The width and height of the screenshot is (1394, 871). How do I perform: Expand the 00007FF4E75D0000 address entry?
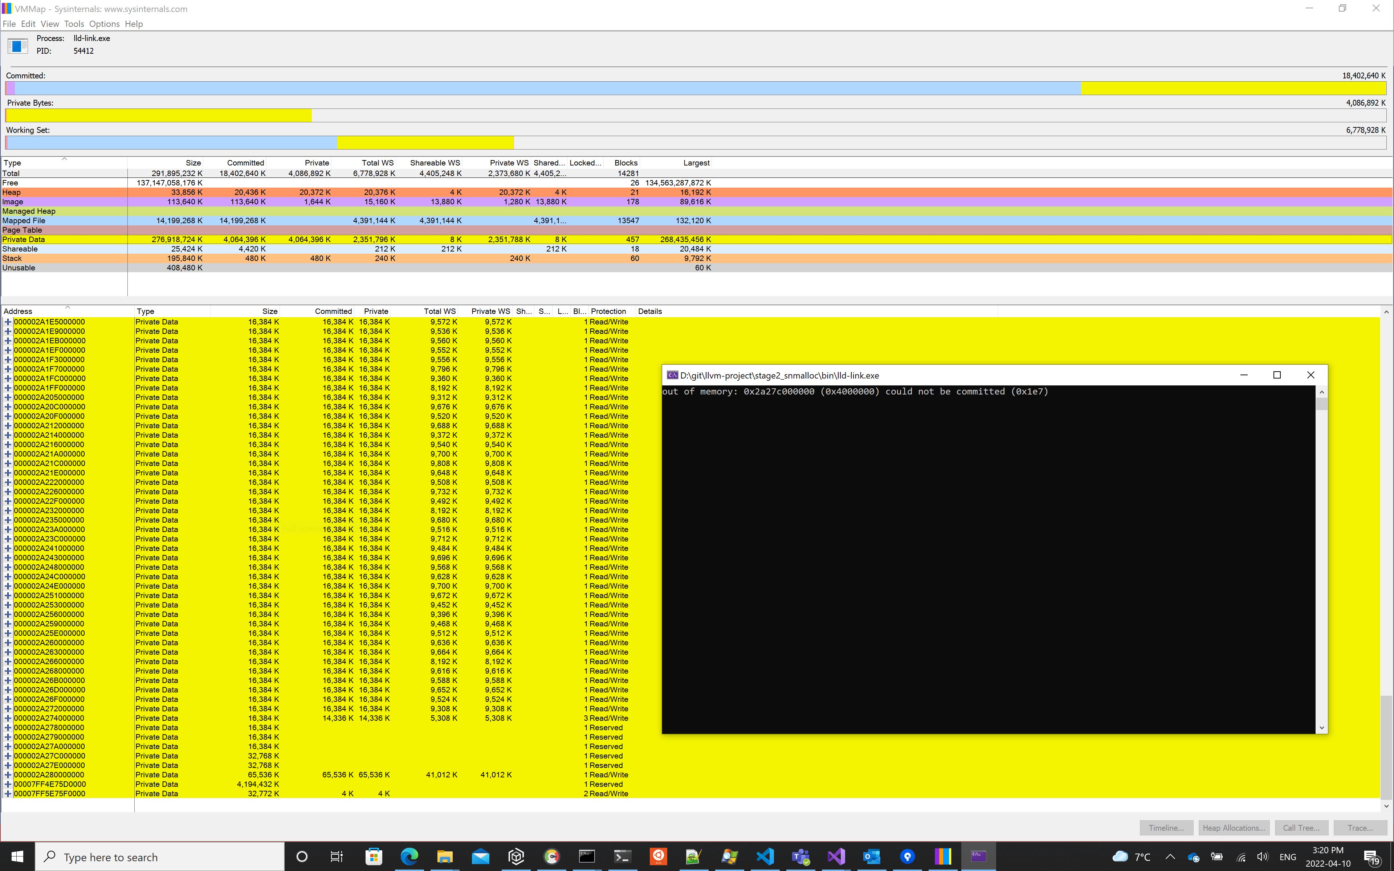[8, 784]
